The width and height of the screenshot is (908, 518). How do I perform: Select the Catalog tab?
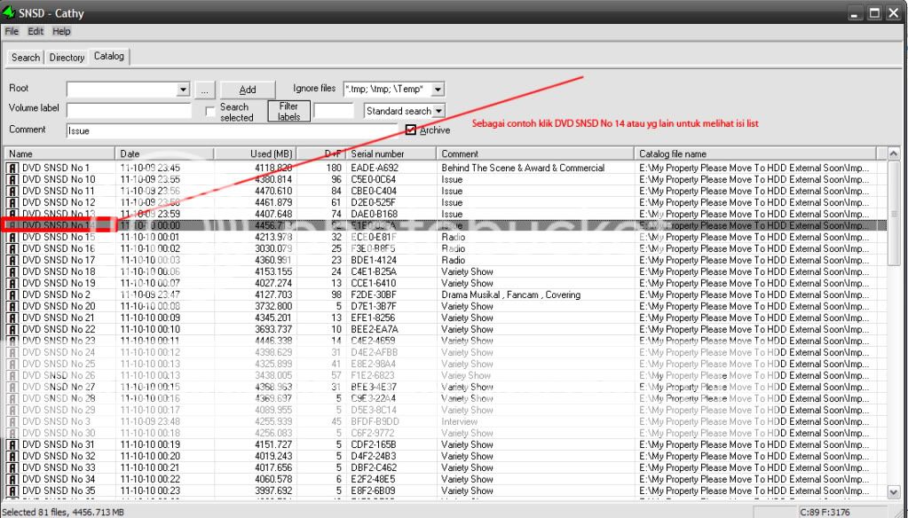click(109, 56)
